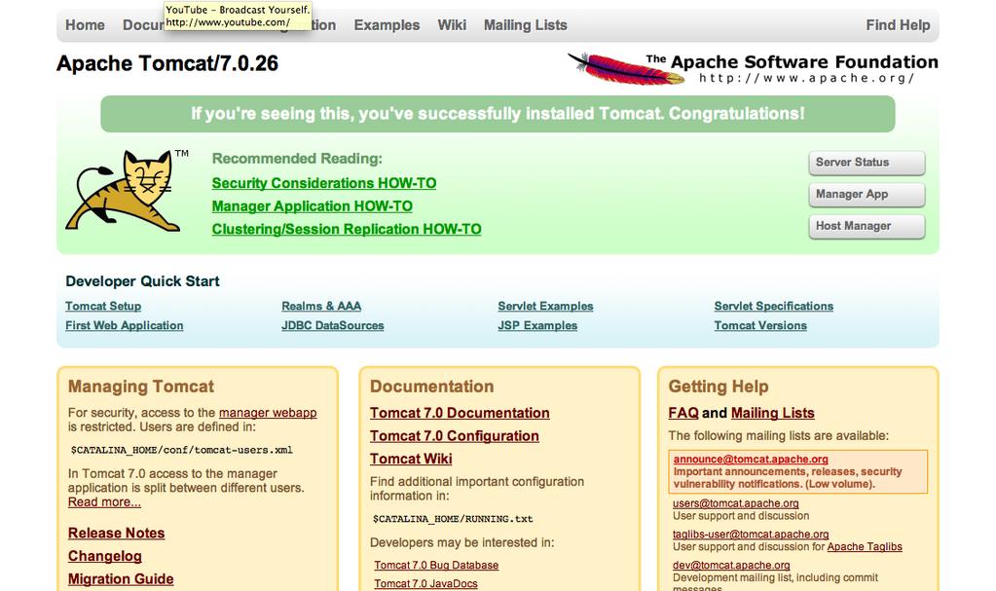Open the JDBC DataSources link

click(333, 325)
